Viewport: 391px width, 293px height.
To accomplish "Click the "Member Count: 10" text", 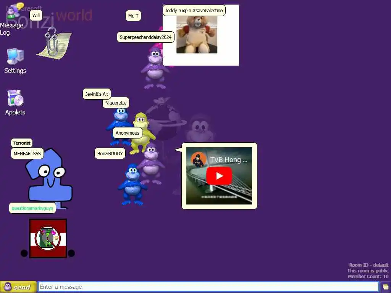I will [368, 276].
